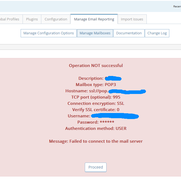This screenshot has width=181, height=183.
Task: Select the Manage Email Reporting tab
Action: click(94, 19)
